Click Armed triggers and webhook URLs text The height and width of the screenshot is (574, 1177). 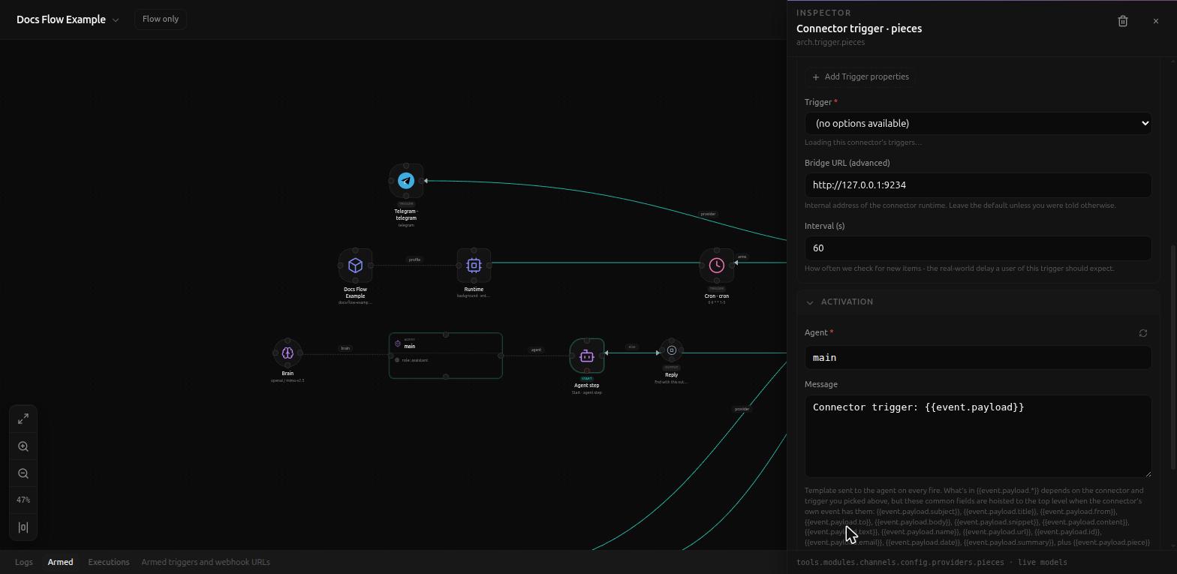[x=206, y=562]
